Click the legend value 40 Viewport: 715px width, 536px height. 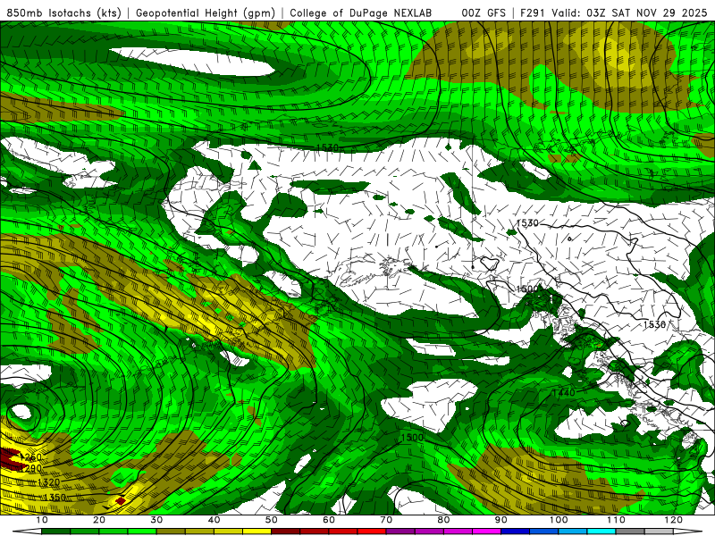[x=214, y=520]
